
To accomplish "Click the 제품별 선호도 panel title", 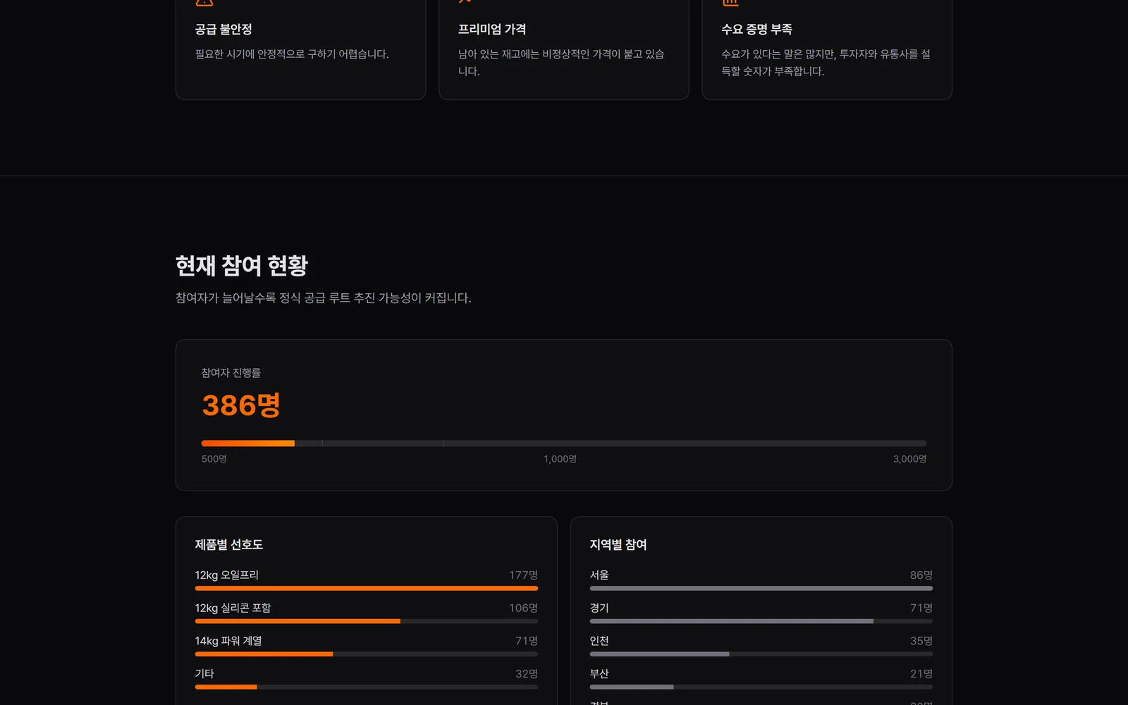I will pyautogui.click(x=229, y=545).
